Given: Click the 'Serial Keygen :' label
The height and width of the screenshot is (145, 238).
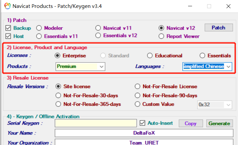Looking at the screenshot, I should tap(25, 123).
